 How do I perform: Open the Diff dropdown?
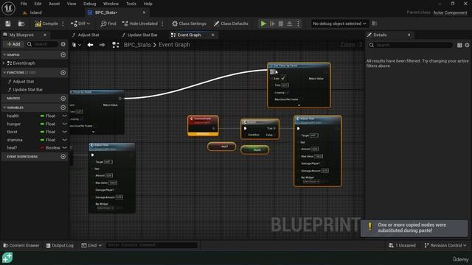80,24
